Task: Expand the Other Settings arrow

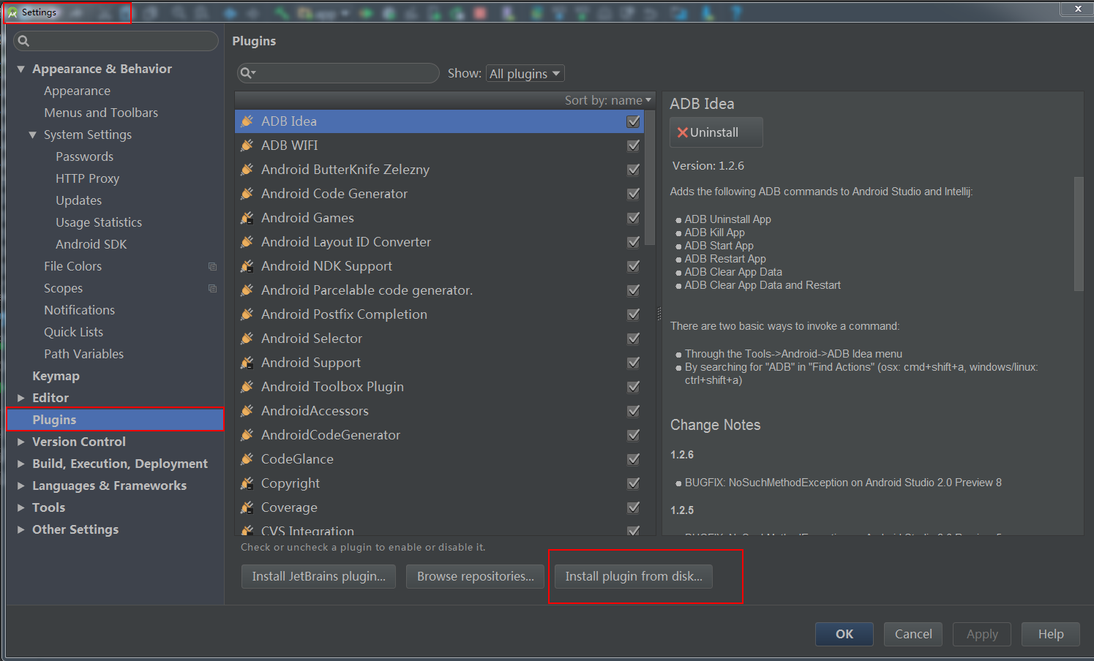Action: [20, 529]
